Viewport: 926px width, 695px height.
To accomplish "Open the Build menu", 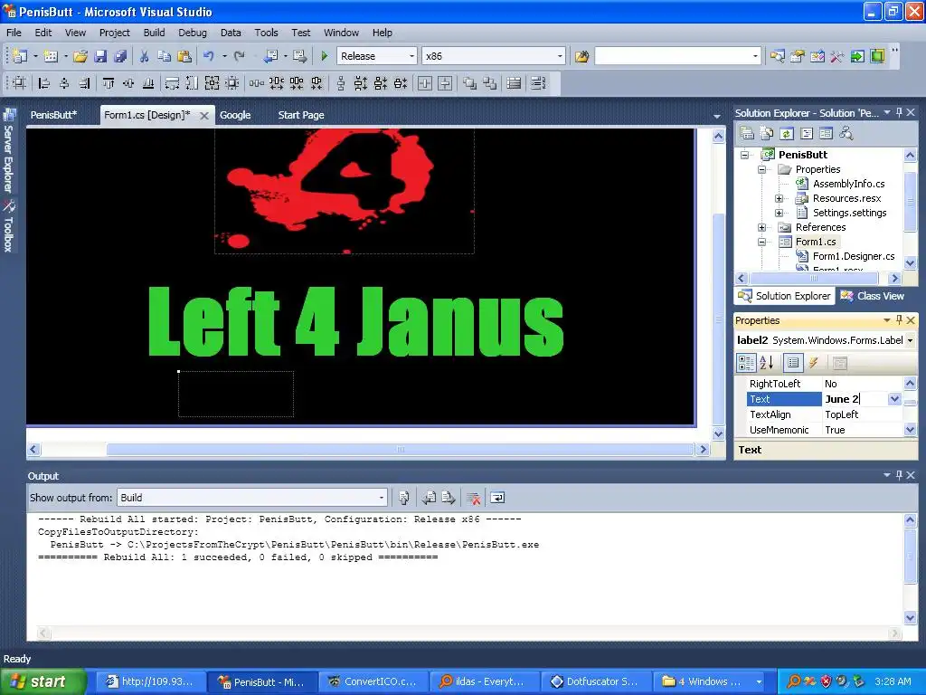I will 154,33.
